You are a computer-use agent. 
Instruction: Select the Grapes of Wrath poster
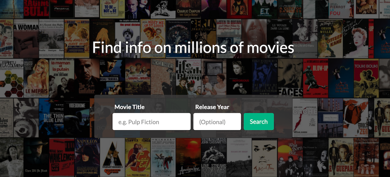(x=138, y=78)
